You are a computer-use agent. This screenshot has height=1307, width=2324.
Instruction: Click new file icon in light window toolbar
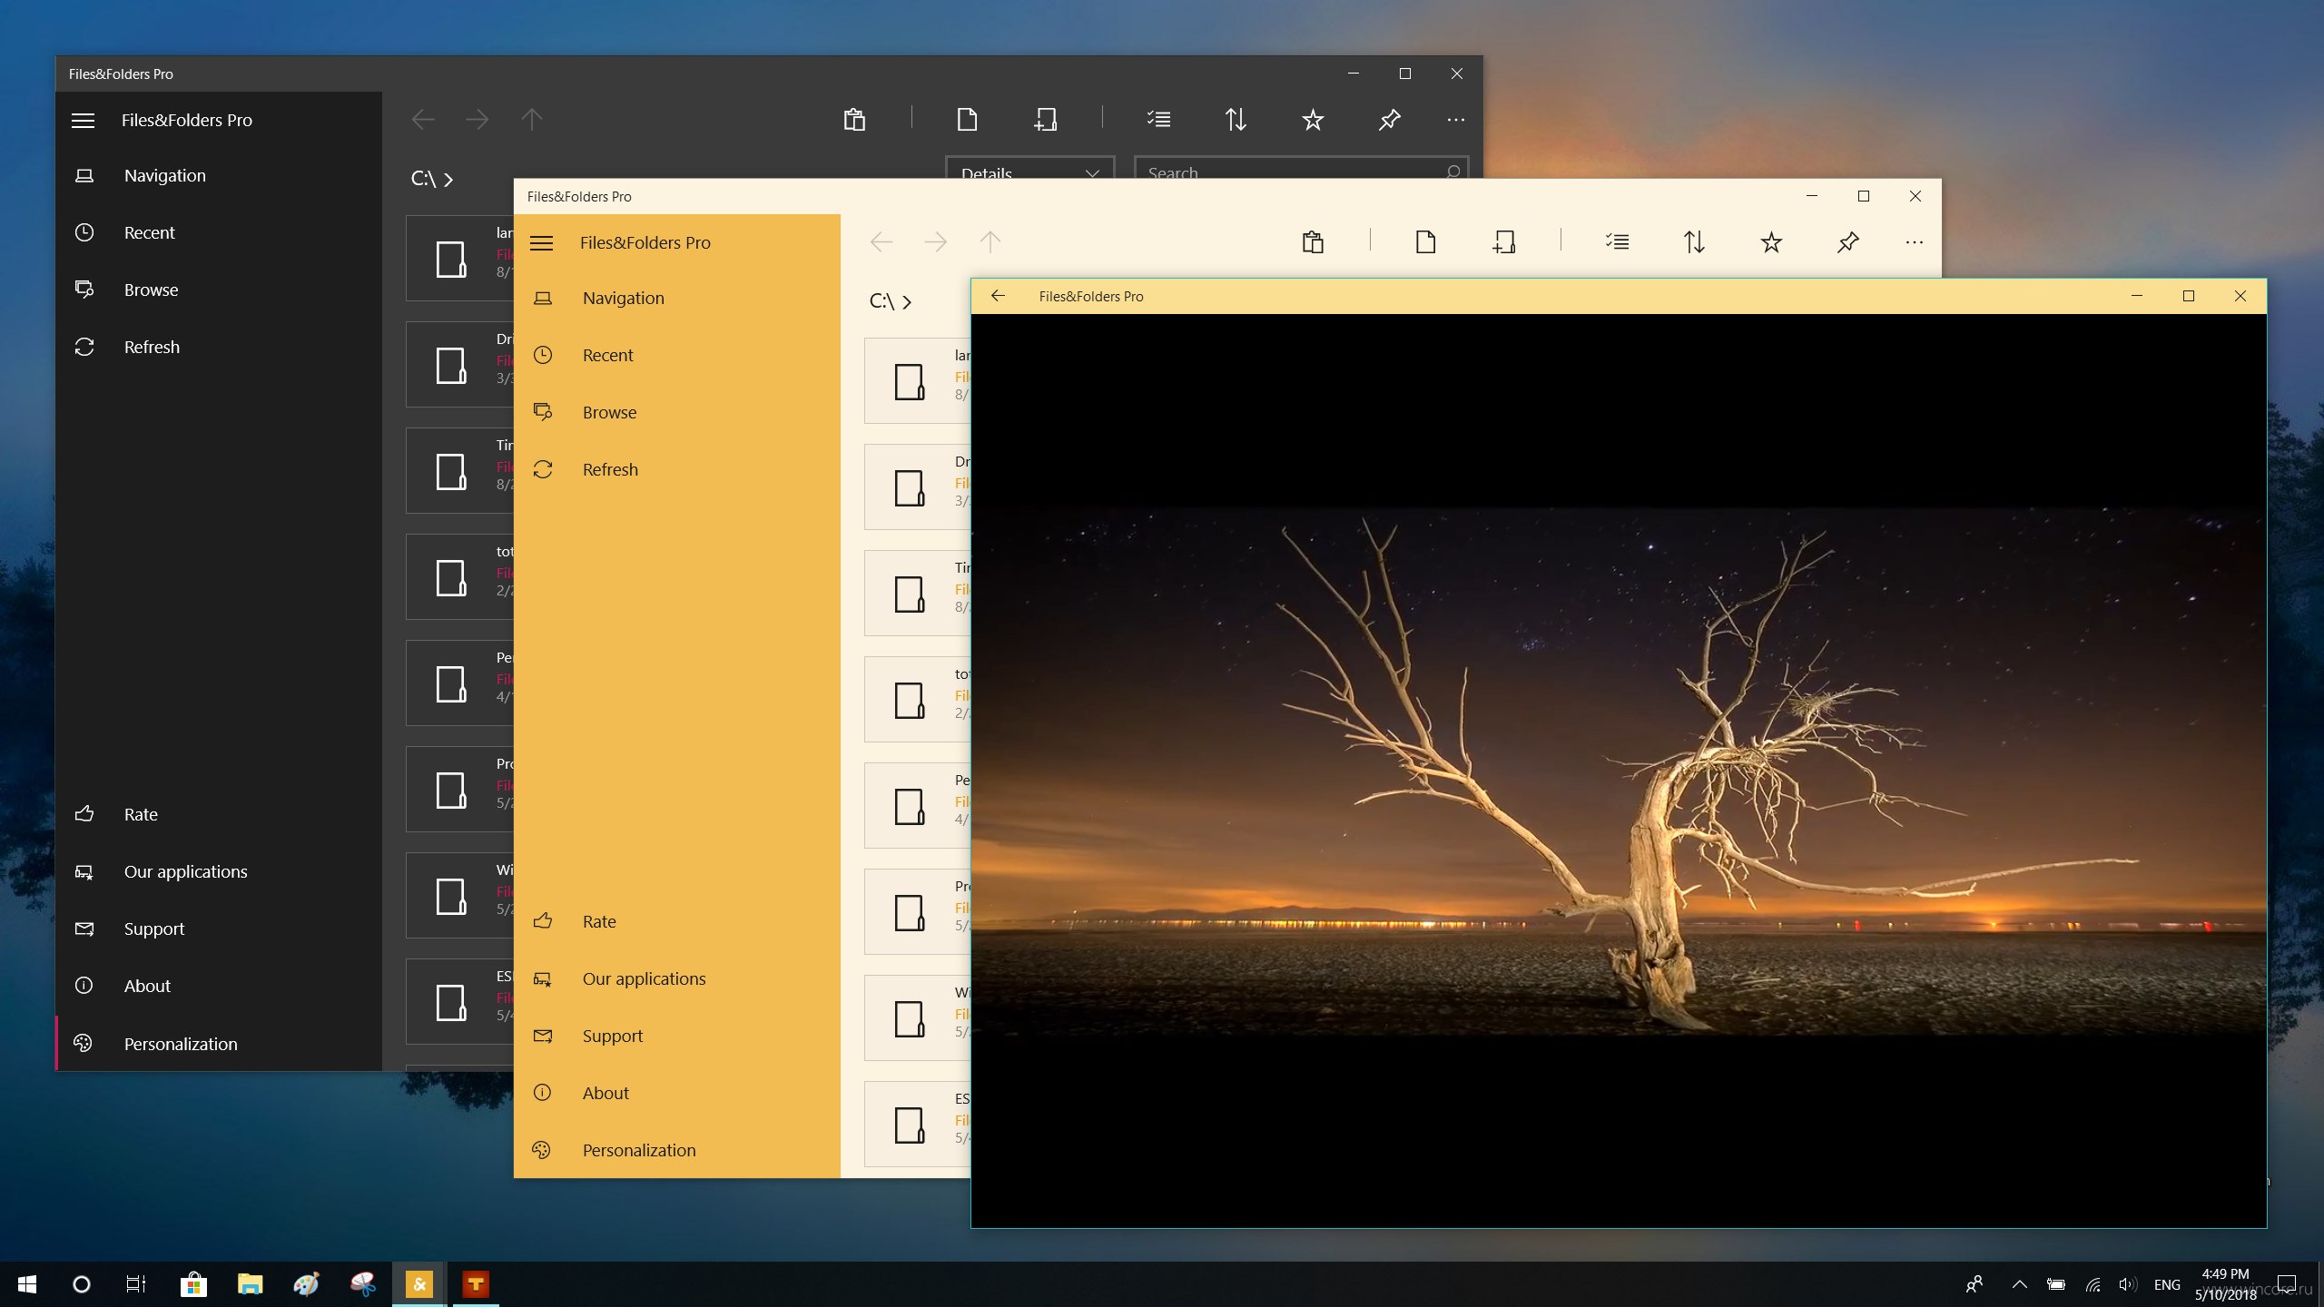(1425, 241)
